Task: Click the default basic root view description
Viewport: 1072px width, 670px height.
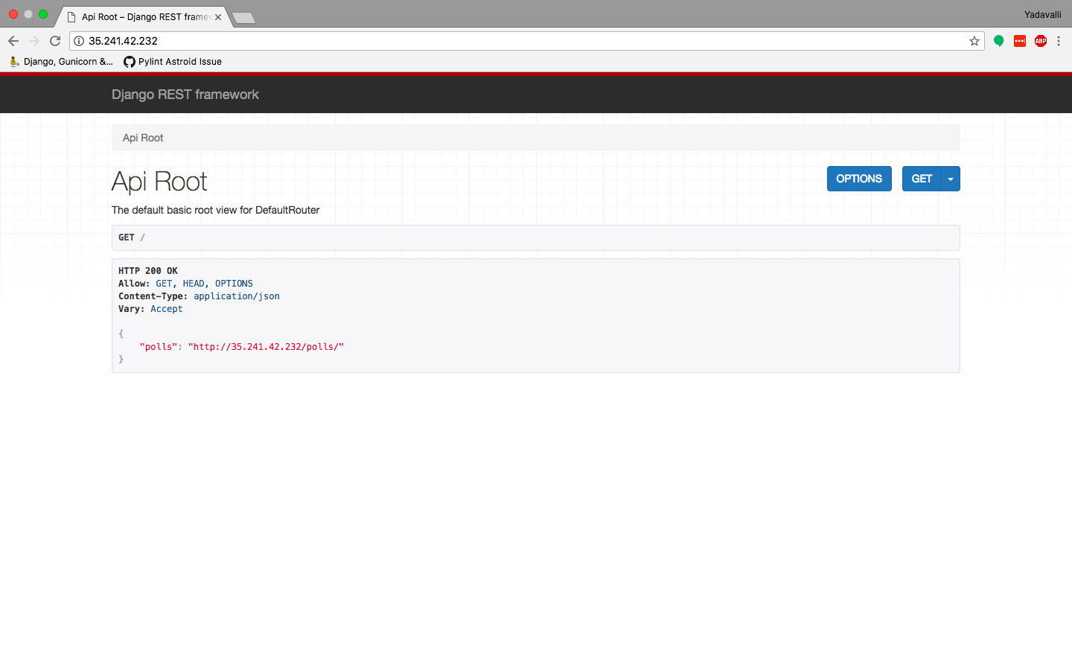Action: tap(216, 210)
